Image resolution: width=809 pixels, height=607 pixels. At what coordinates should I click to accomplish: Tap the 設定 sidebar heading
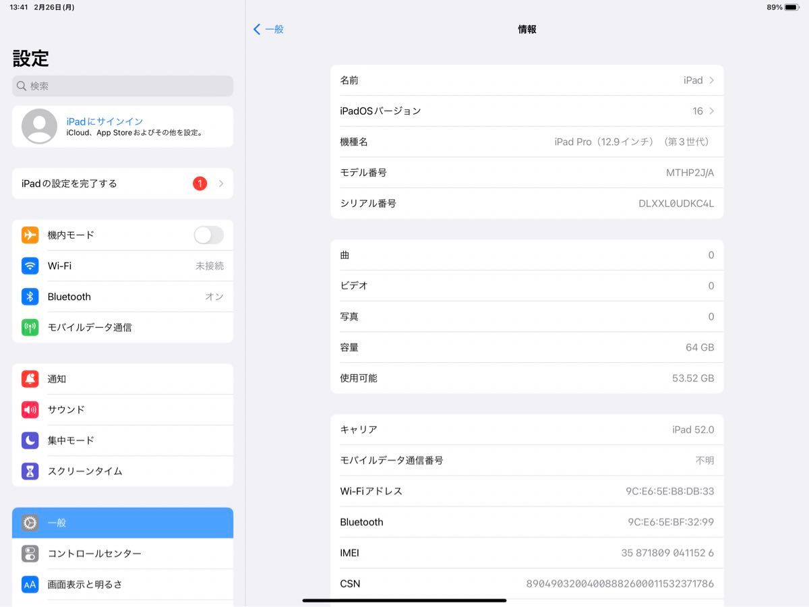(31, 59)
